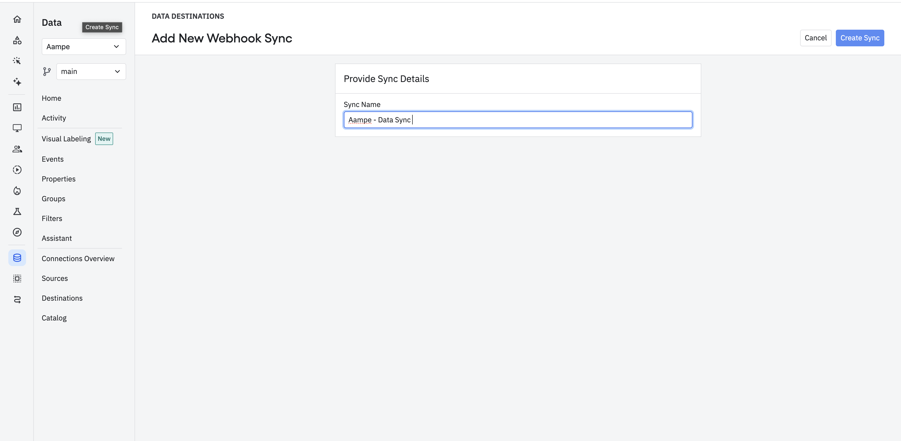901x441 pixels.
Task: Select the Data database icon in rail
Action: pos(17,258)
